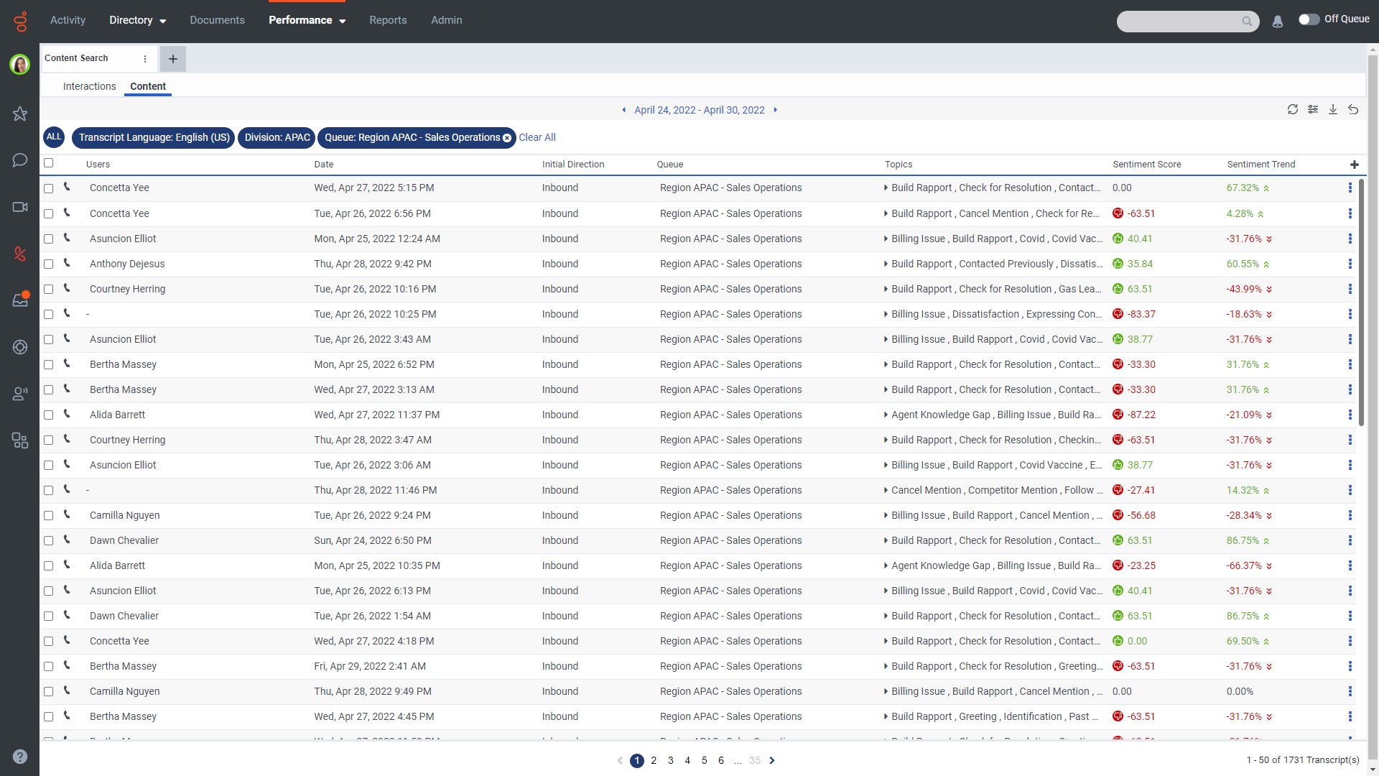Image resolution: width=1379 pixels, height=776 pixels.
Task: Toggle the Off Queue switch
Action: 1309,19
